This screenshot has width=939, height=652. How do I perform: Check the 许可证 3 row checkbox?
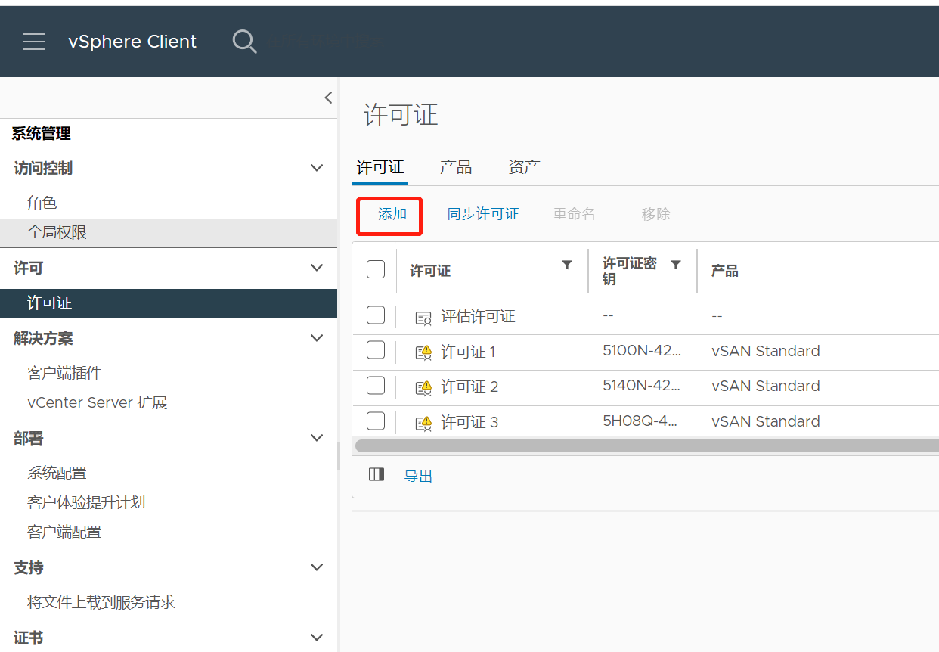coord(376,421)
